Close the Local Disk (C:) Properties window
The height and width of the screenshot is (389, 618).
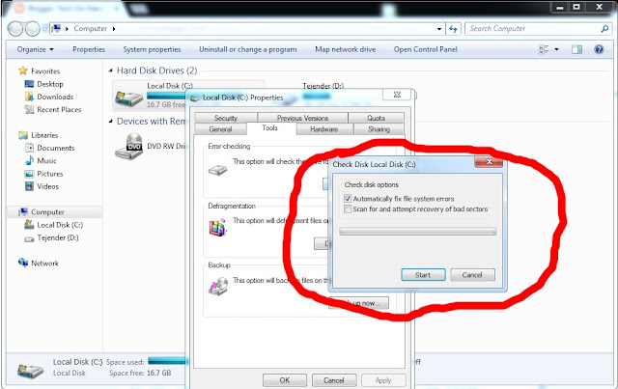pos(397,95)
